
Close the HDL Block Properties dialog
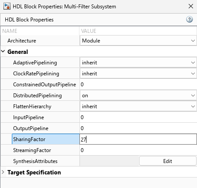(x=191, y=6)
